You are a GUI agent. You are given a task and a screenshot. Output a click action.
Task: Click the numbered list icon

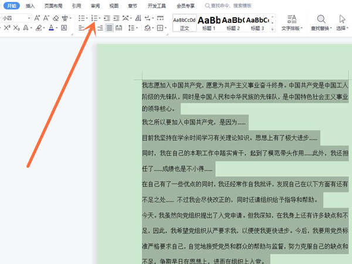coord(94,18)
